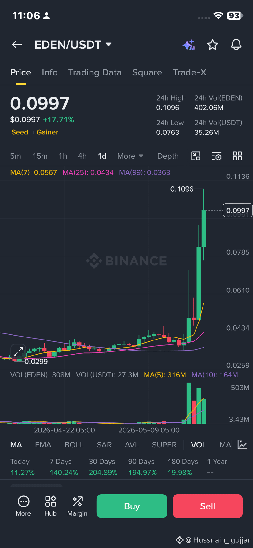
Task: Open chart indicator settings icon
Action: point(217,156)
